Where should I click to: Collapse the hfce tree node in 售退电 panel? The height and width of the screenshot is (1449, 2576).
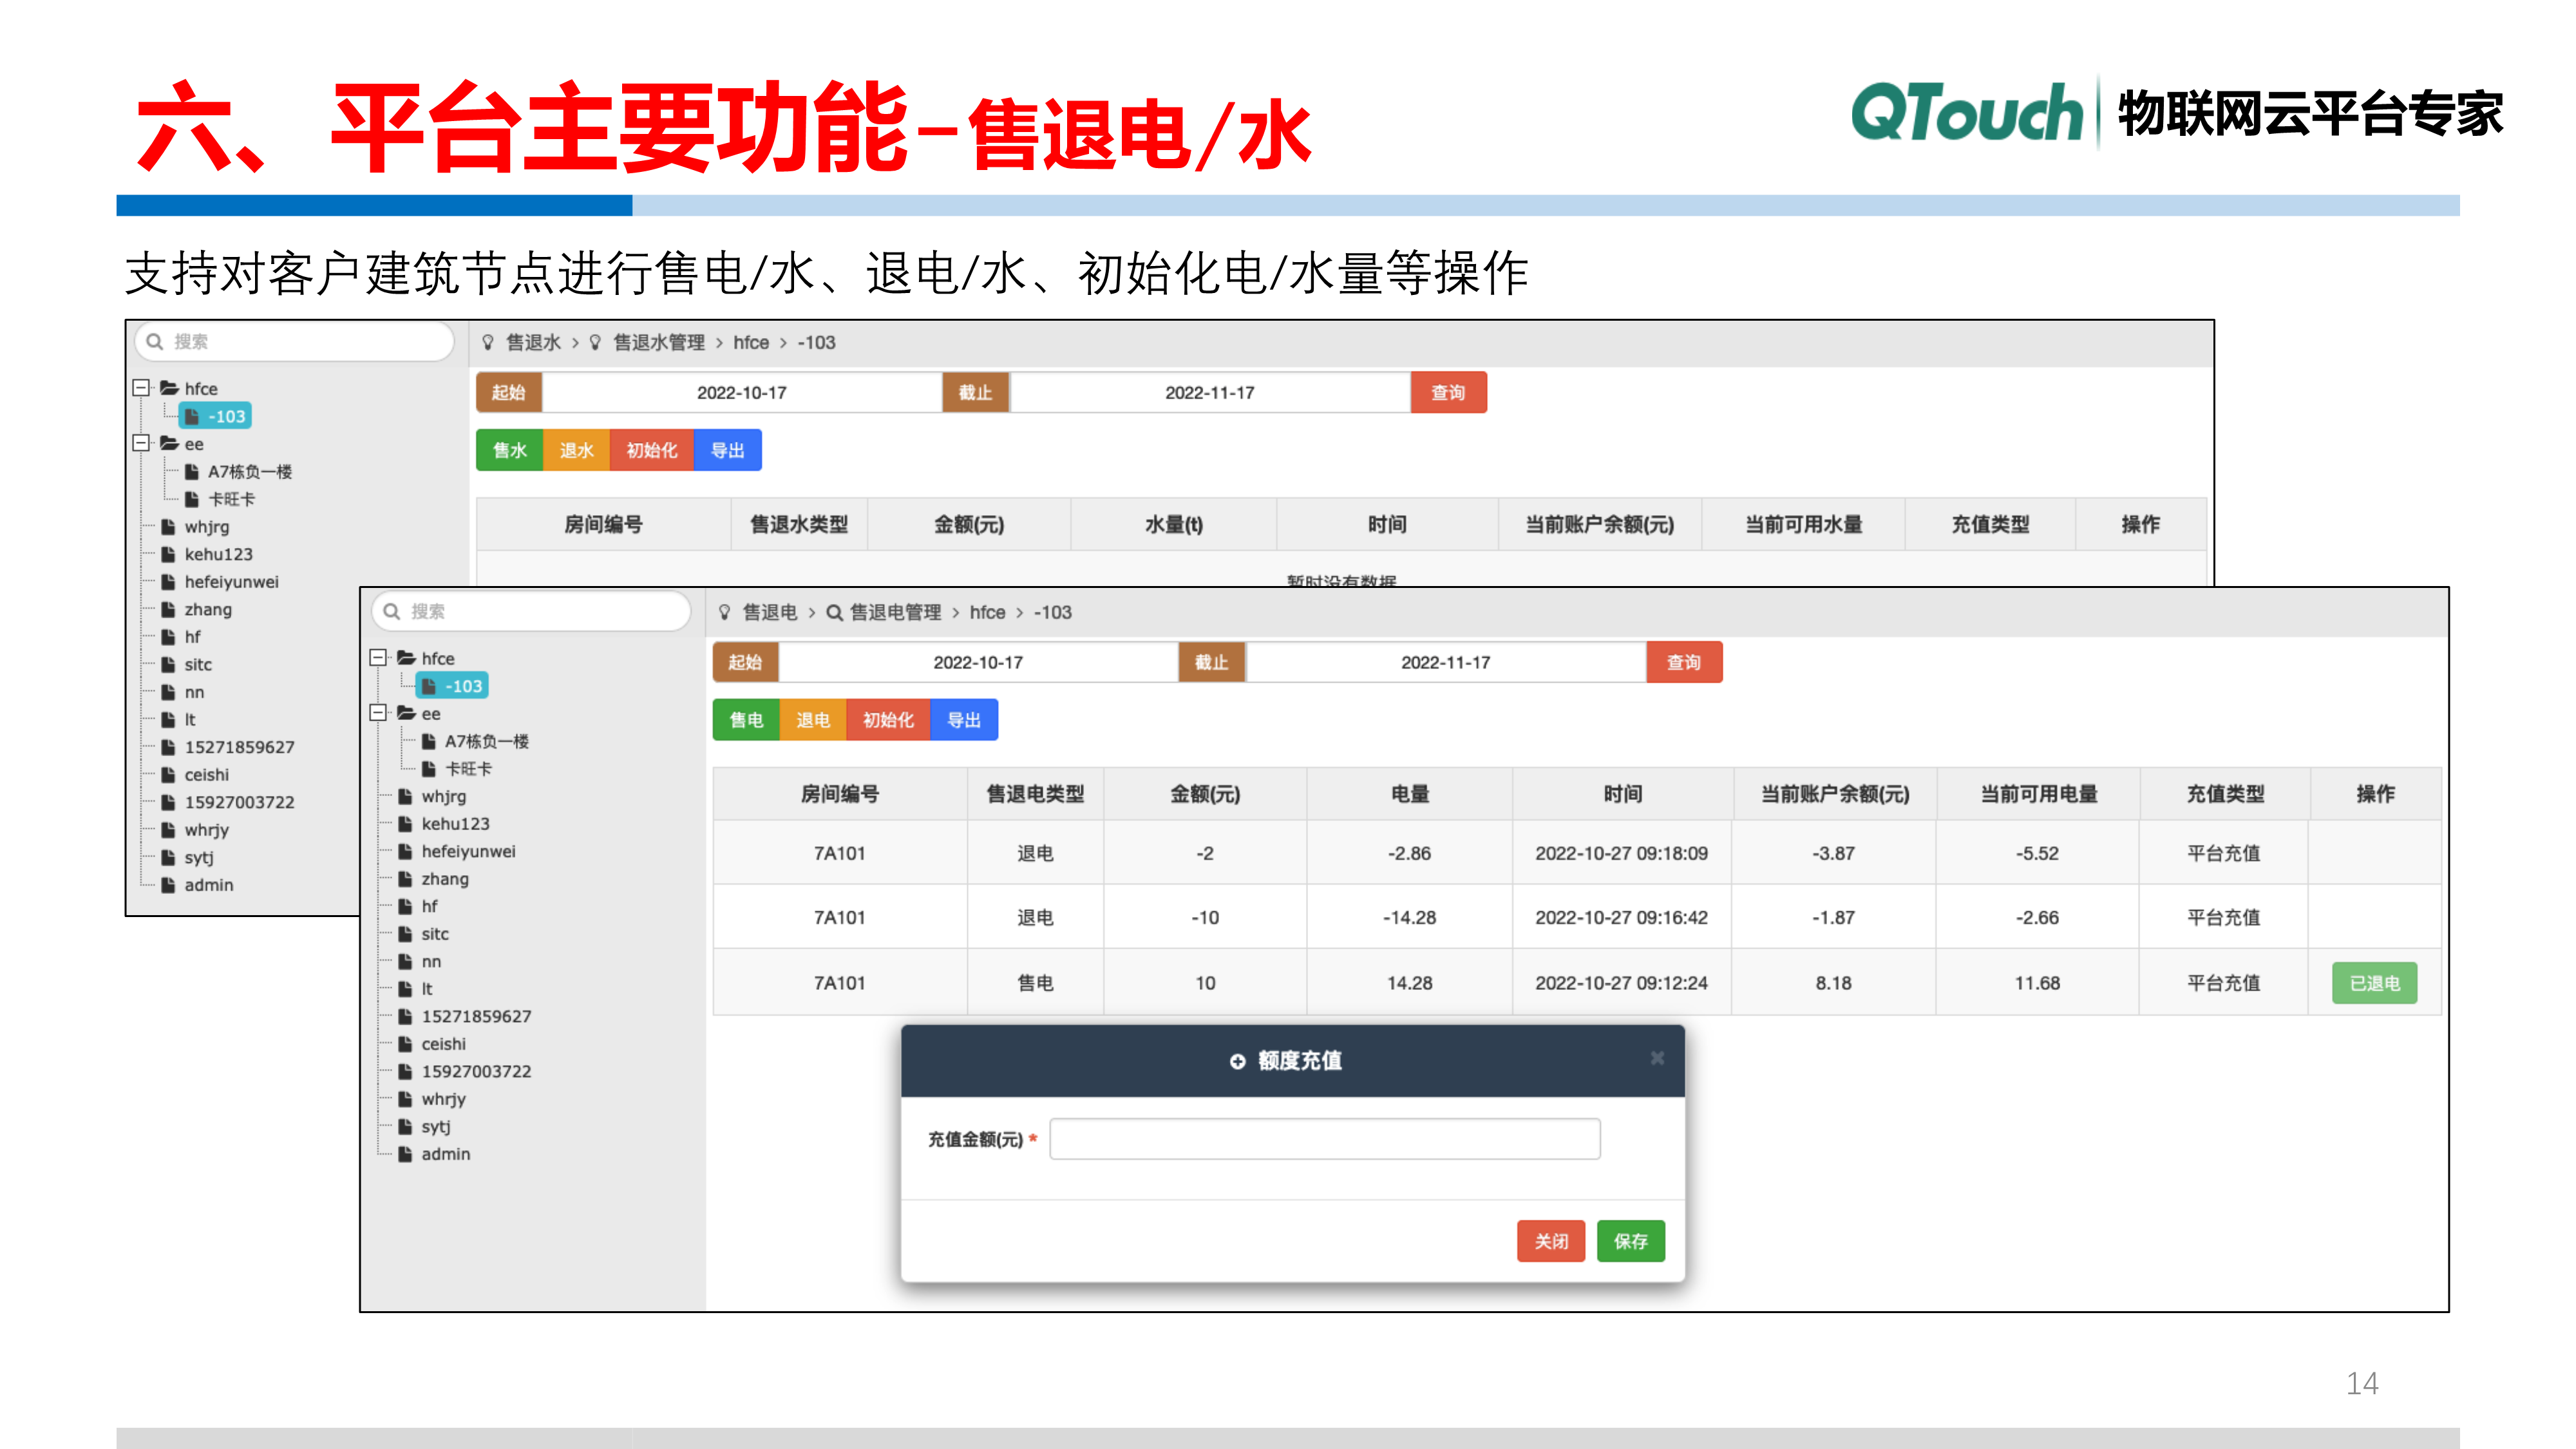377,658
